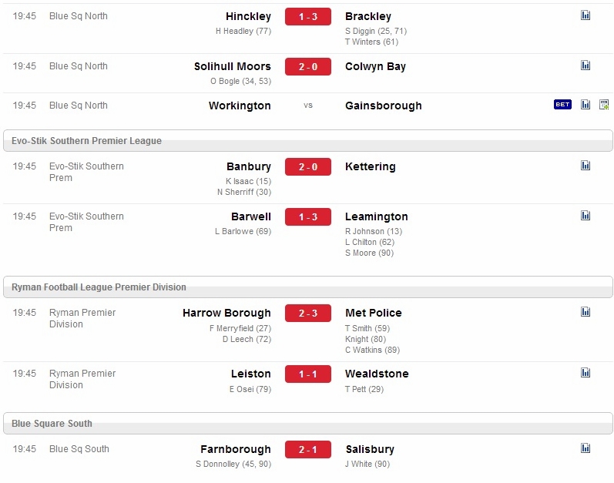Visit the Met Police team page

(373, 313)
